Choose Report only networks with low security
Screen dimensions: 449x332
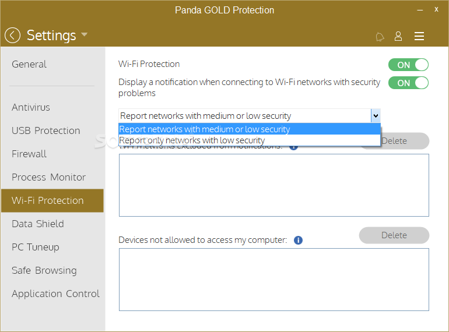pos(250,140)
